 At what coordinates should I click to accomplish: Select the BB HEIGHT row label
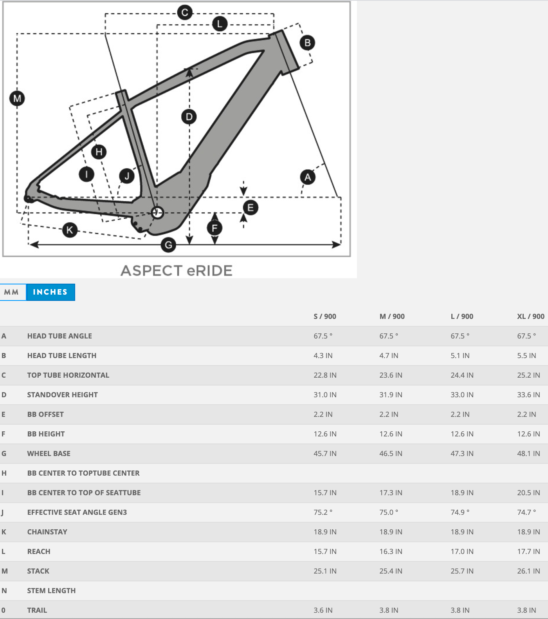[46, 434]
